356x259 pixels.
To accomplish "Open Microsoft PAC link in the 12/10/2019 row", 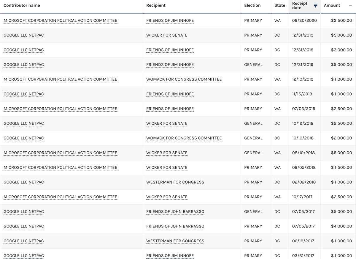I will (x=60, y=79).
